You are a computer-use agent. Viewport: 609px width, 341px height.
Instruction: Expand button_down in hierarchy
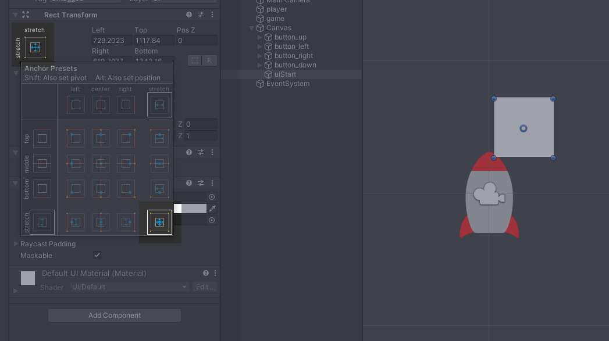click(x=260, y=65)
